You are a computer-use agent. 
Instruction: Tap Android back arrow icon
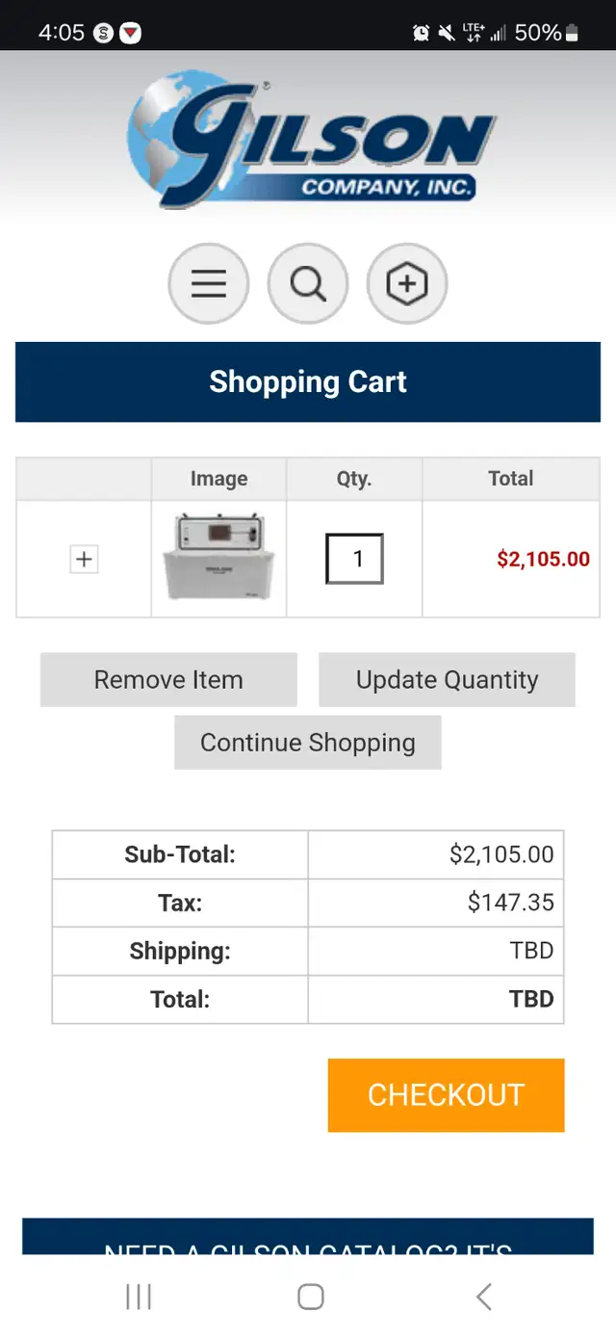click(484, 1297)
